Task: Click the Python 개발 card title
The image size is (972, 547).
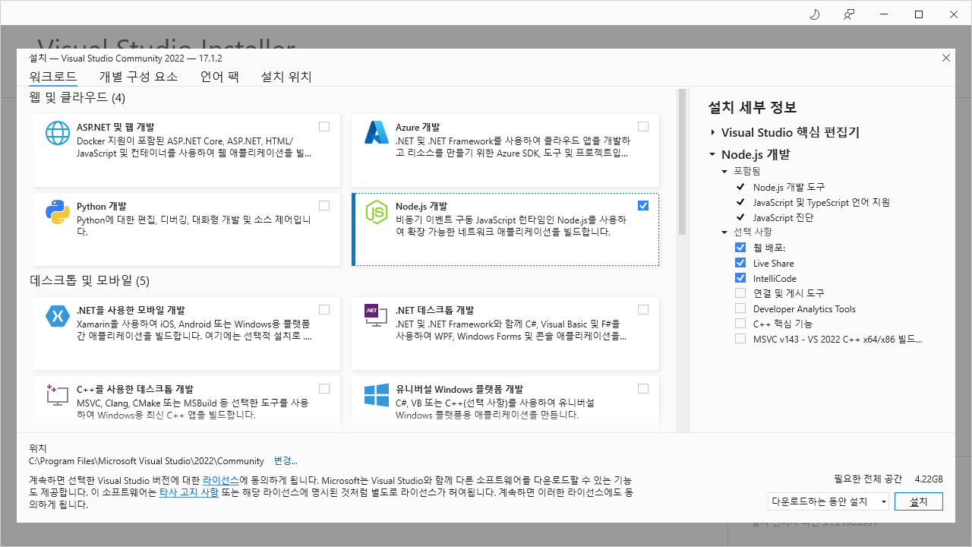Action: click(102, 206)
